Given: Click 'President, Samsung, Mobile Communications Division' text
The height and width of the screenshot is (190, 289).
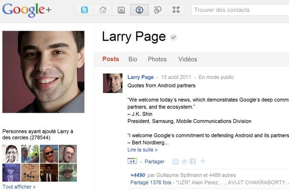Looking at the screenshot, I should tap(189, 121).
